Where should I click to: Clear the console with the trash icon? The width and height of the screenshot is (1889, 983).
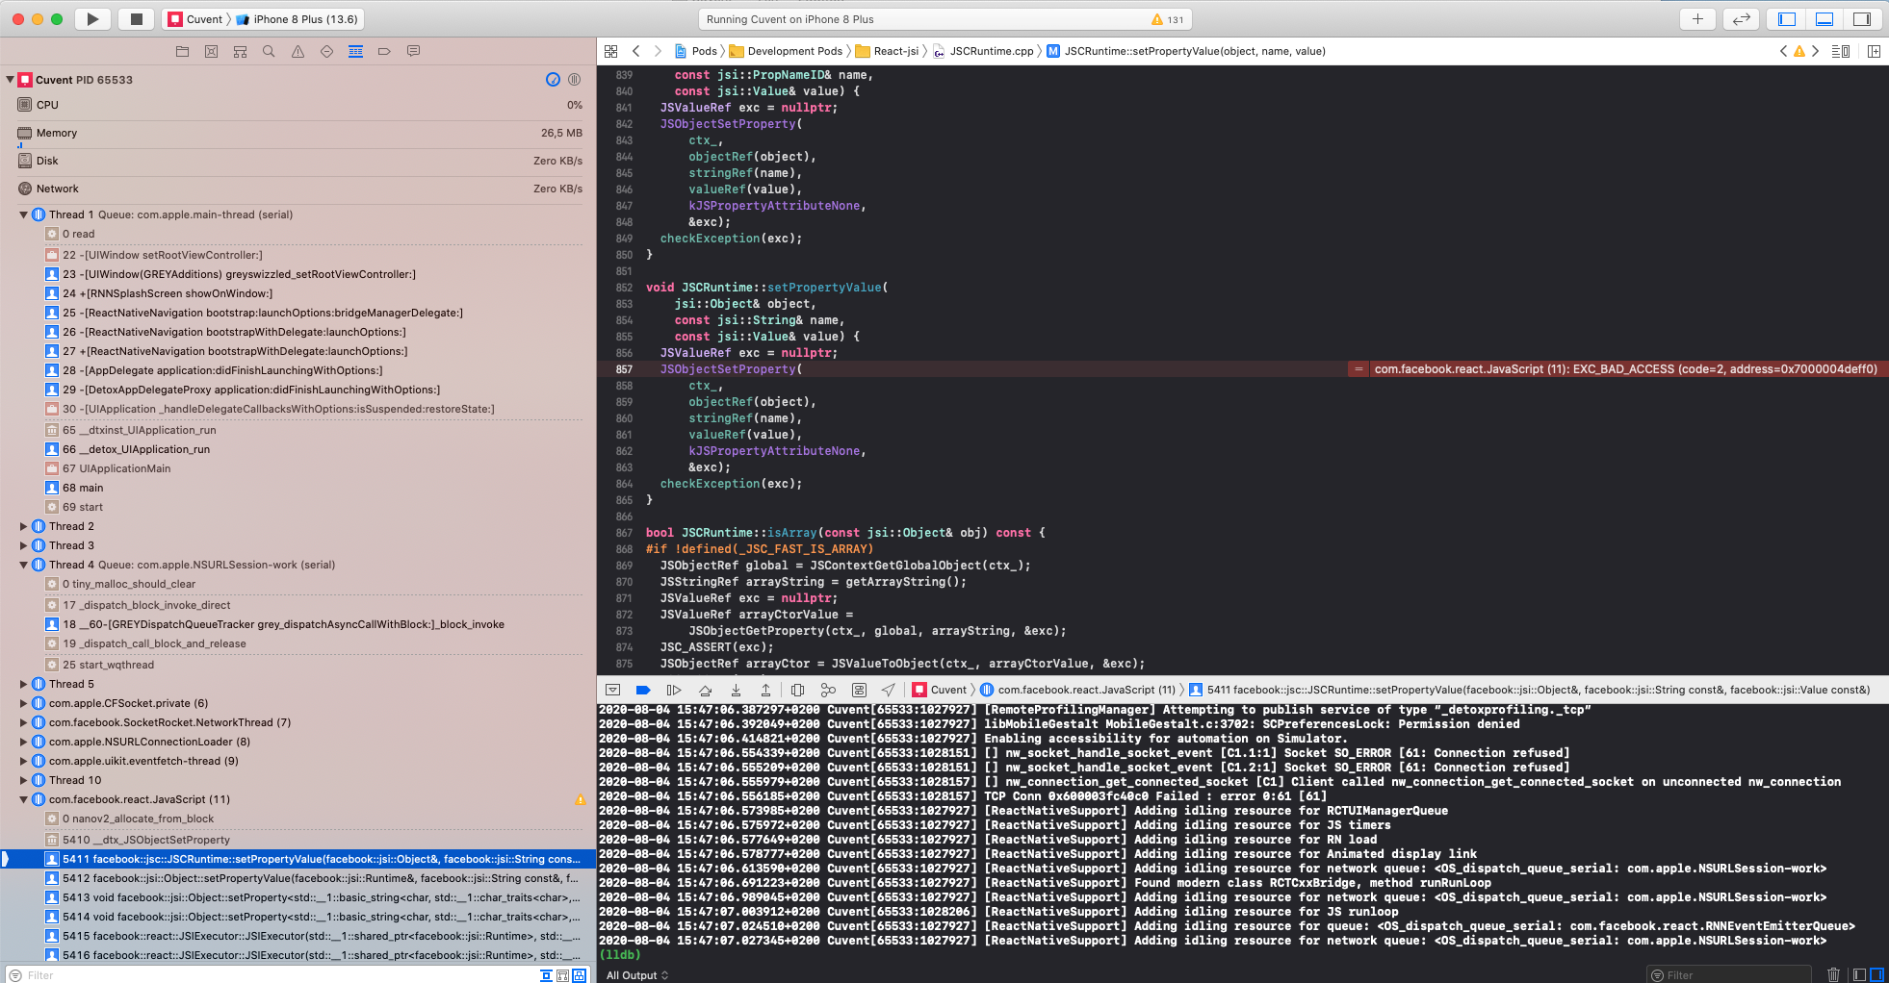point(1833,973)
